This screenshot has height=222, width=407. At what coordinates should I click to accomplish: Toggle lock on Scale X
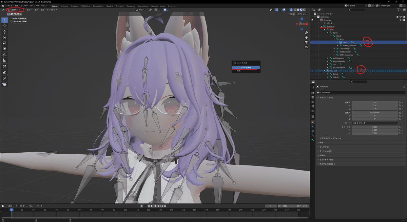pos(400,127)
